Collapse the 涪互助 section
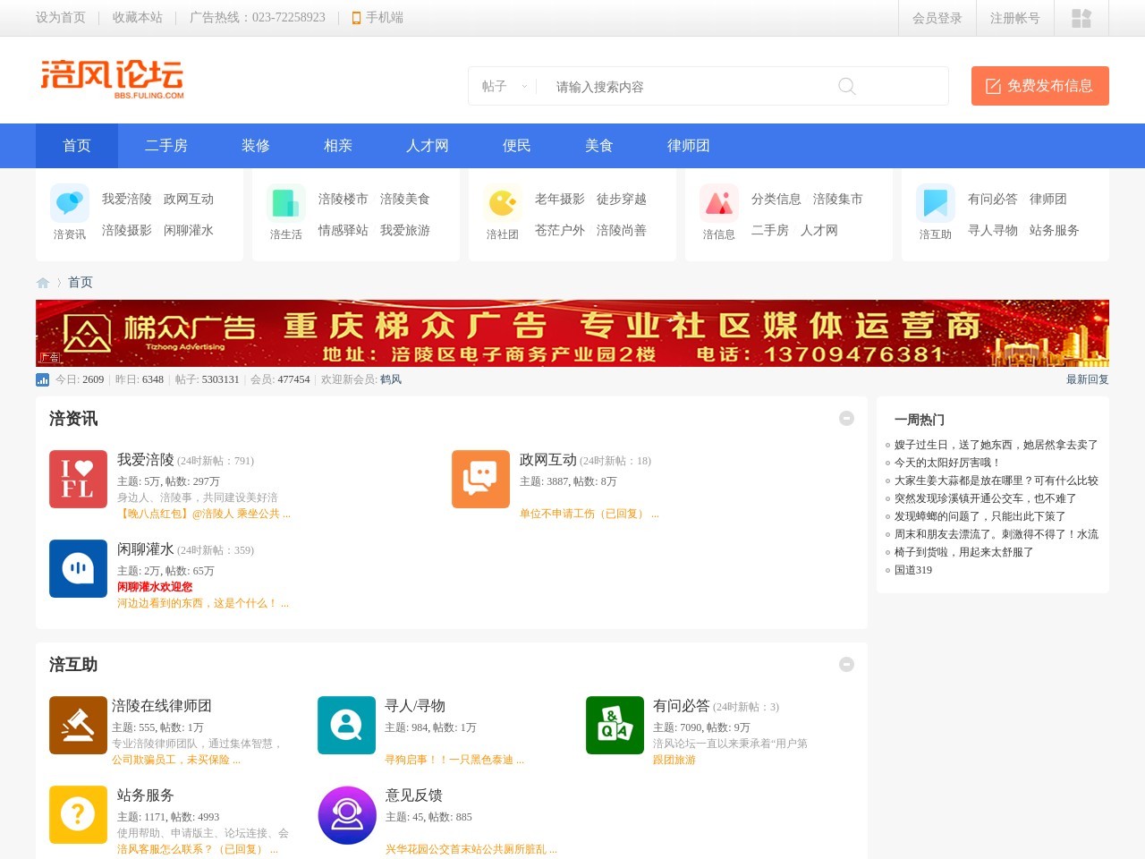The image size is (1145, 859). (846, 664)
